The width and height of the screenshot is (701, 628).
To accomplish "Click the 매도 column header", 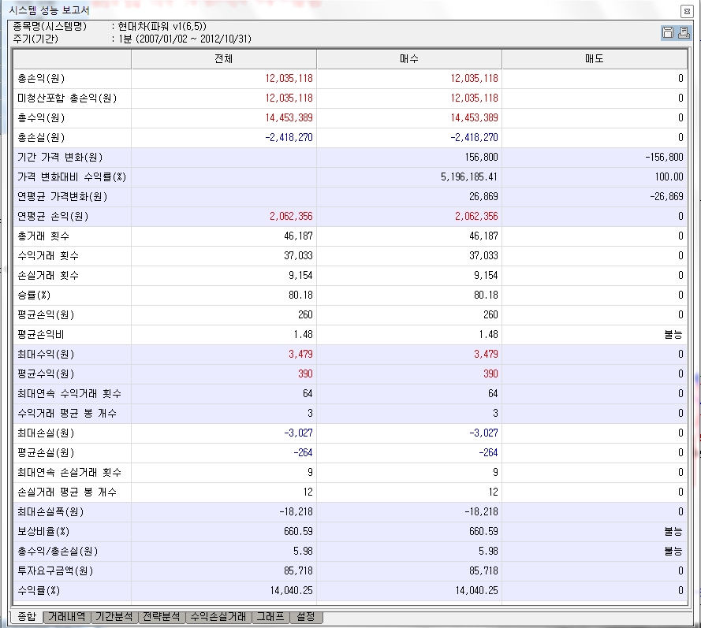I will coord(595,59).
